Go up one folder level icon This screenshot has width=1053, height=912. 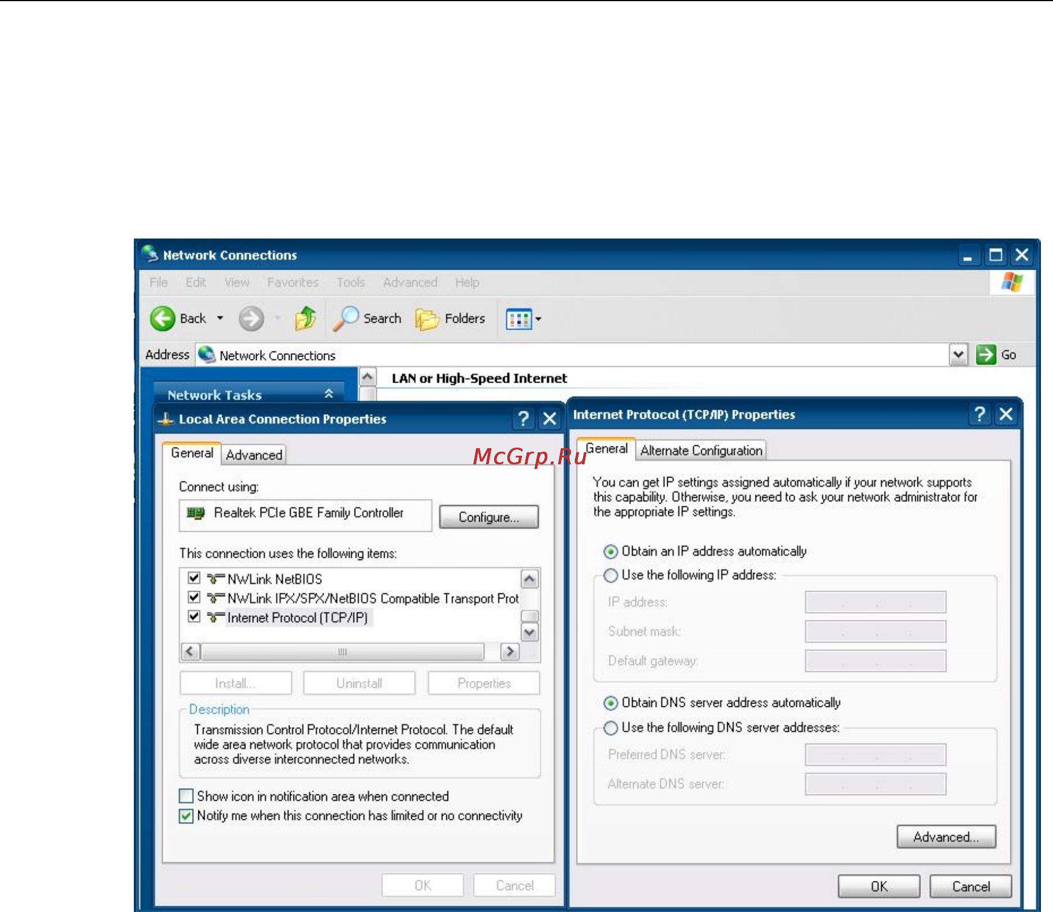306,318
